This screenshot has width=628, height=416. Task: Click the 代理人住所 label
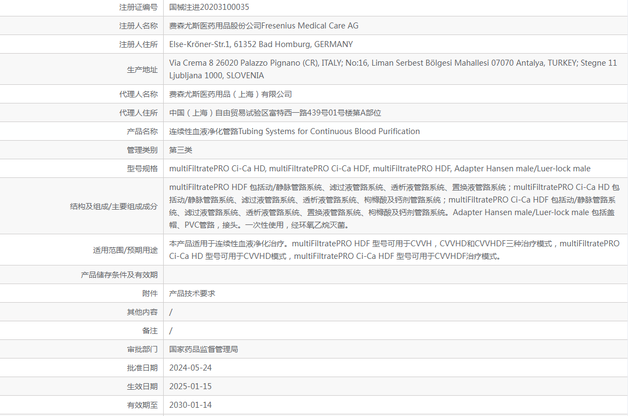pyautogui.click(x=138, y=113)
